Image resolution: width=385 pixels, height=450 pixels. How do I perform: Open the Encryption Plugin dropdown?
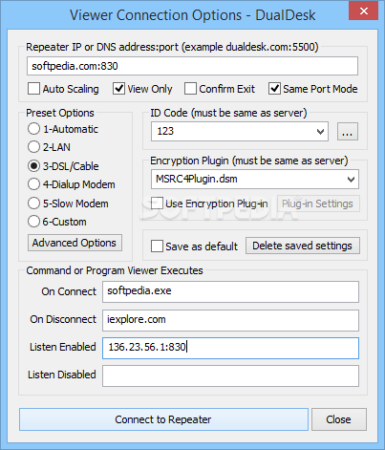click(x=351, y=180)
